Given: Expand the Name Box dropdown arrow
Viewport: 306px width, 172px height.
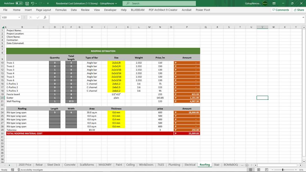Looking at the screenshot, I should tap(19, 18).
